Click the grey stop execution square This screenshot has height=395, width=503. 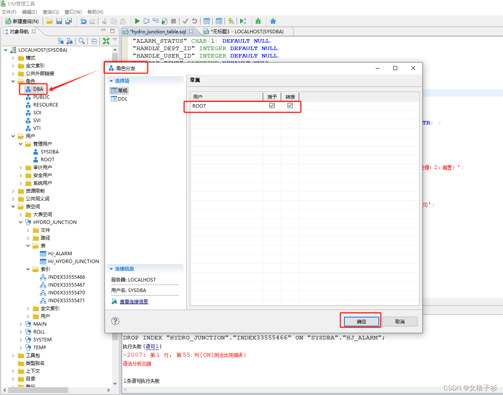click(174, 21)
